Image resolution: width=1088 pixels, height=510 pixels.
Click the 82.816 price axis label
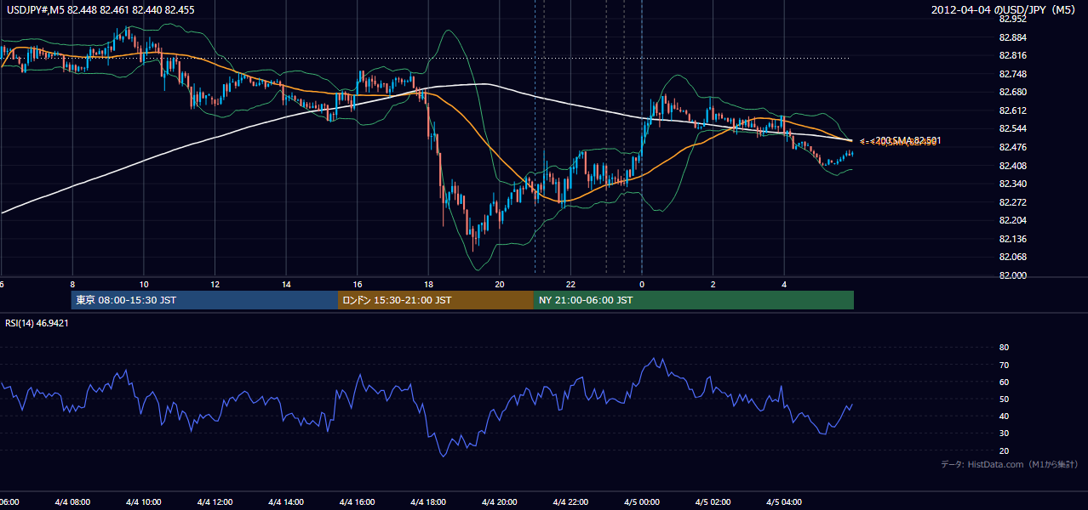click(x=1013, y=55)
